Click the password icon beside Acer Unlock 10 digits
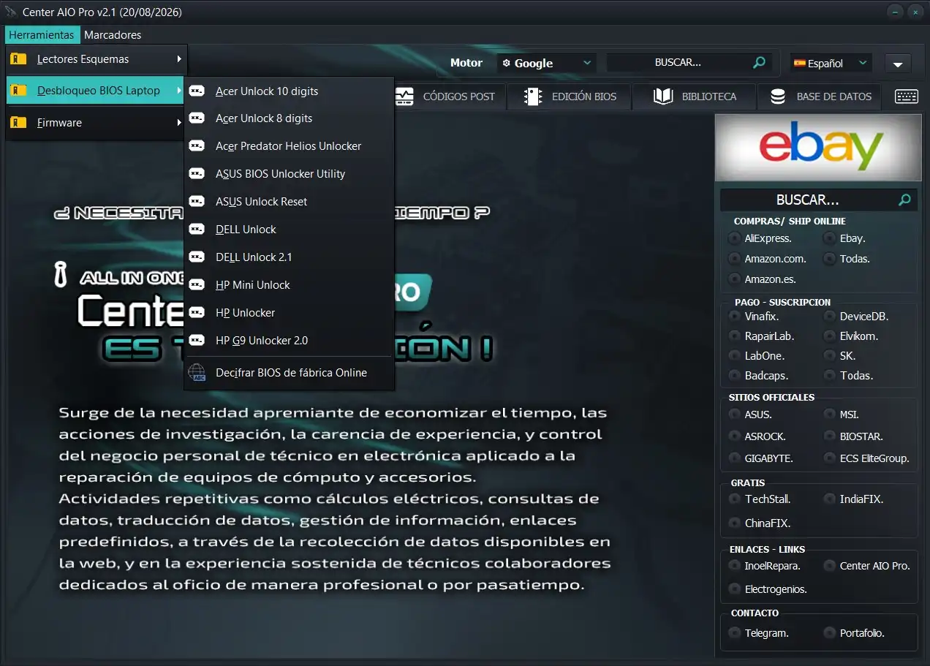Viewport: 930px width, 666px height. pos(197,91)
